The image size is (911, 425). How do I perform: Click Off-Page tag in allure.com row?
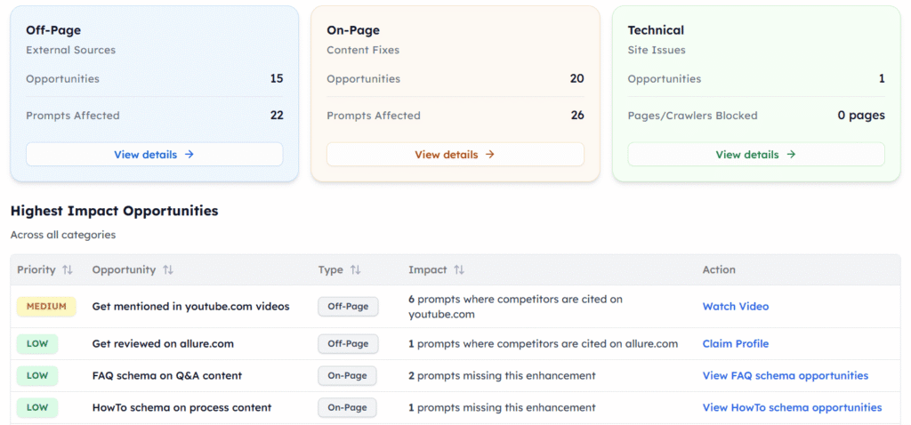348,344
